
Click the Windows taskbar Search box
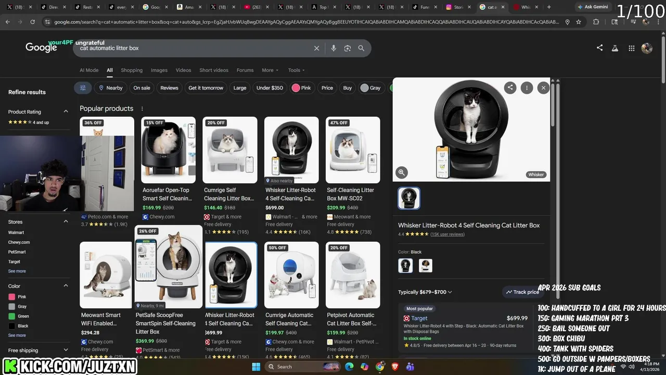point(303,367)
